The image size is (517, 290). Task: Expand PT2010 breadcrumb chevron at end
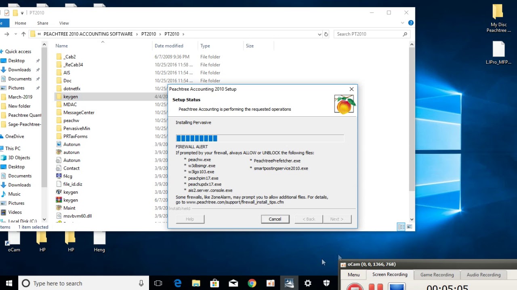click(183, 34)
